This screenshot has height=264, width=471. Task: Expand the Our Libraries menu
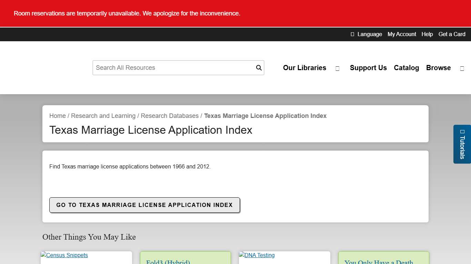click(304, 68)
